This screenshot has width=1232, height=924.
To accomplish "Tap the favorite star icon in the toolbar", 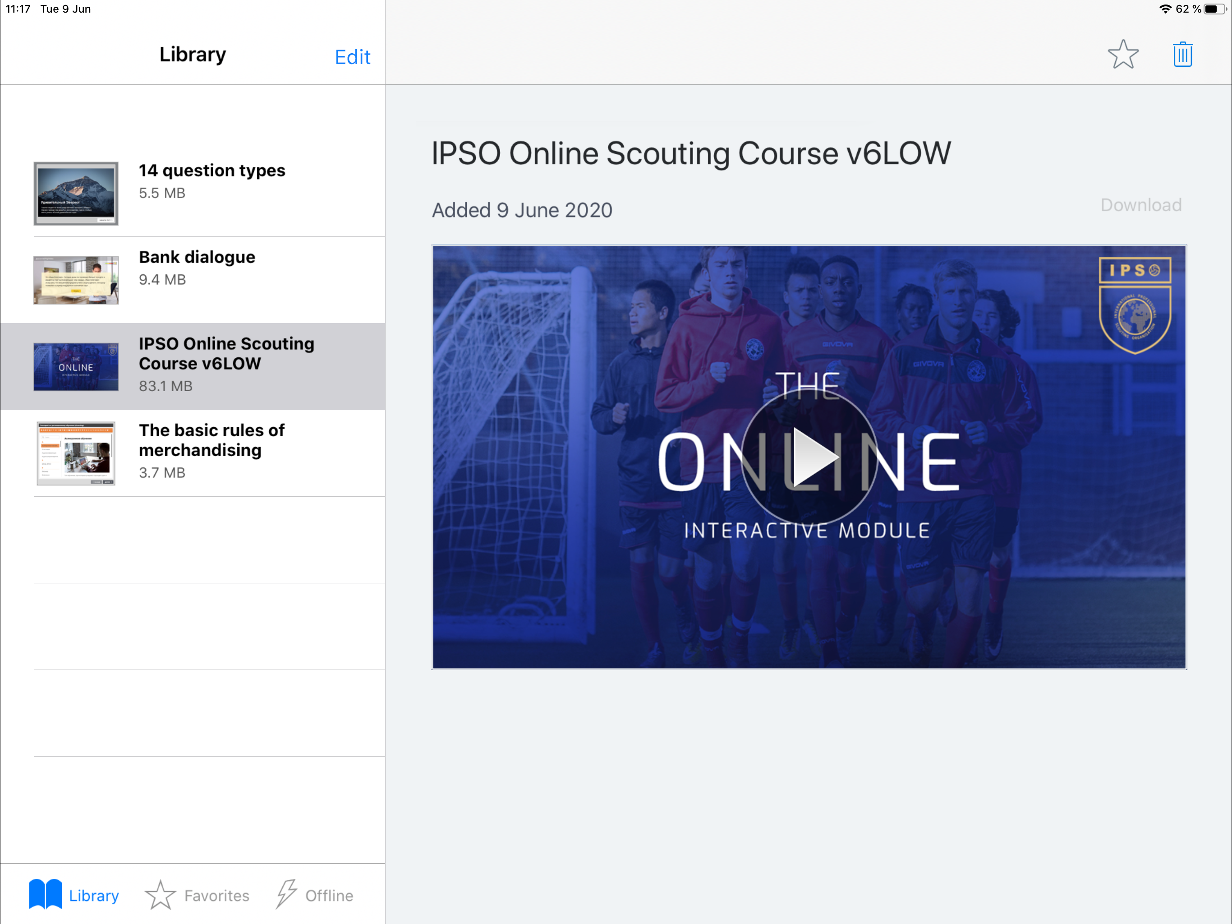I will click(x=1123, y=55).
